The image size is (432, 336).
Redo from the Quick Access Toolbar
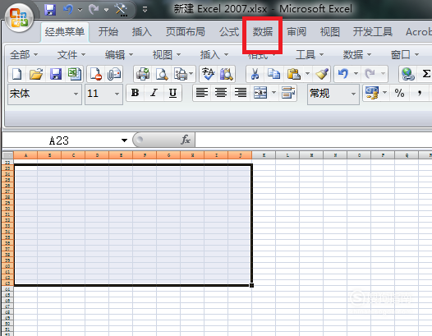pyautogui.click(x=94, y=10)
